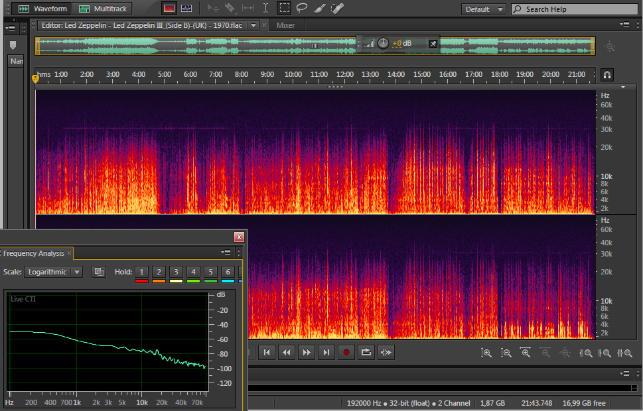This screenshot has height=411, width=643.
Task: Zoom in time
Action: (x=526, y=353)
